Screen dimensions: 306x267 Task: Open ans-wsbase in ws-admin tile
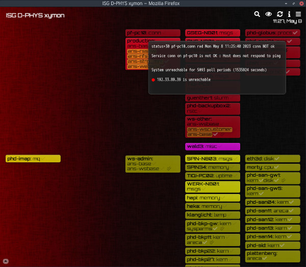[143, 168]
